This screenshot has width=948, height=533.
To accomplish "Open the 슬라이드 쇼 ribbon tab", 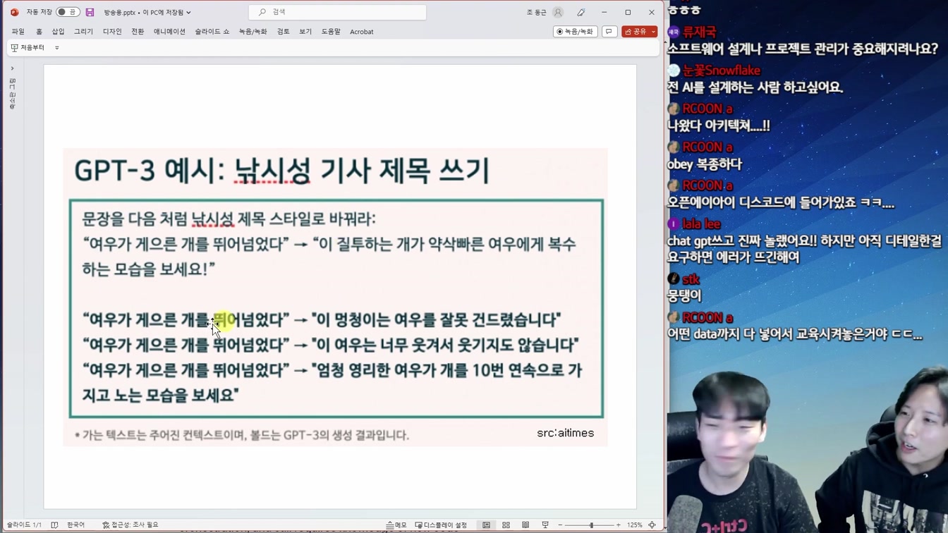I will tap(212, 32).
